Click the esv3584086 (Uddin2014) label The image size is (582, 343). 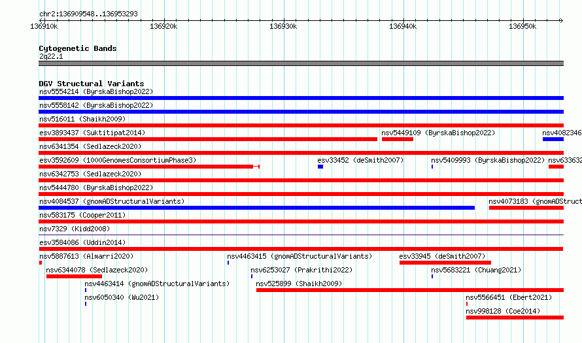point(82,242)
